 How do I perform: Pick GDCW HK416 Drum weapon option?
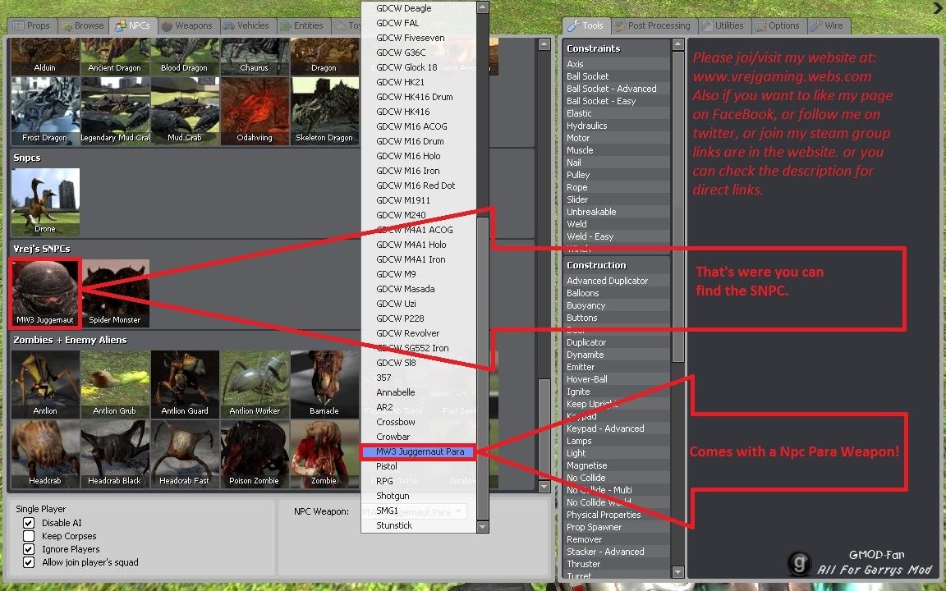[x=419, y=97]
